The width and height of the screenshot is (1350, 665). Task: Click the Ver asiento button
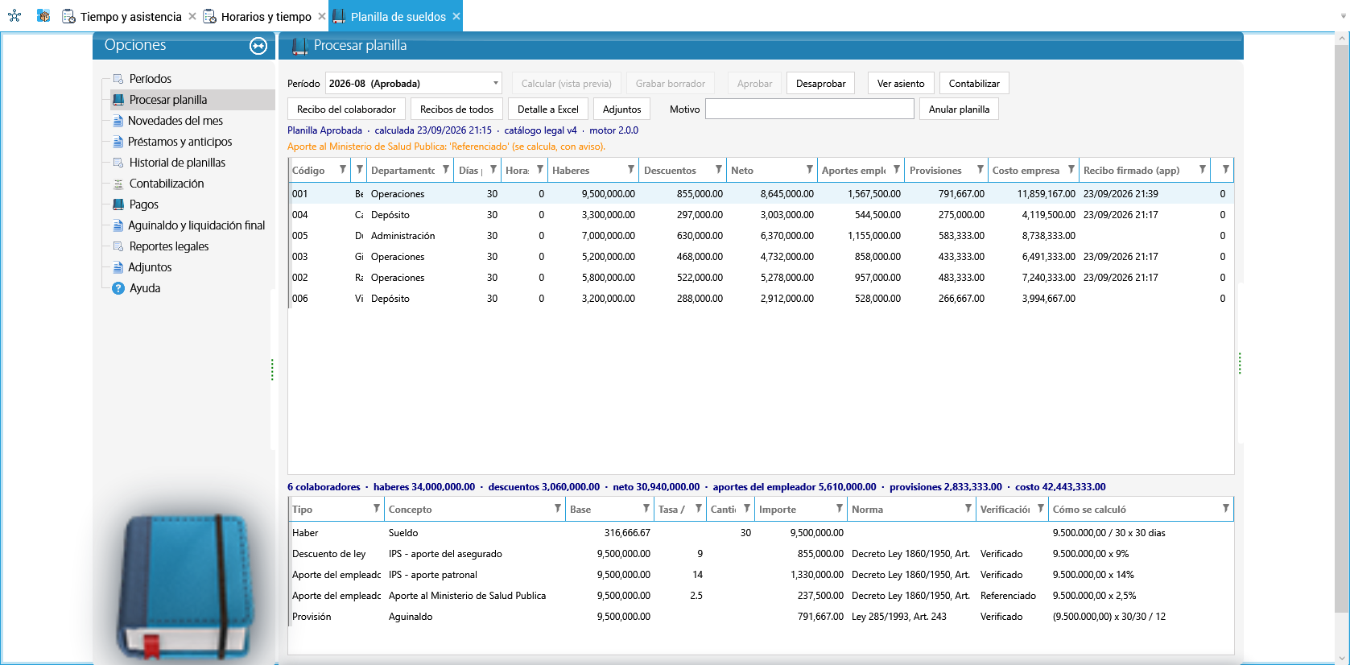tap(901, 84)
